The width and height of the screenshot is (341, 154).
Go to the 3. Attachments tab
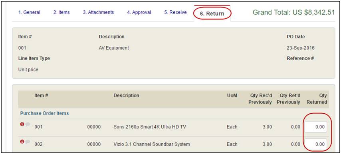[98, 12]
